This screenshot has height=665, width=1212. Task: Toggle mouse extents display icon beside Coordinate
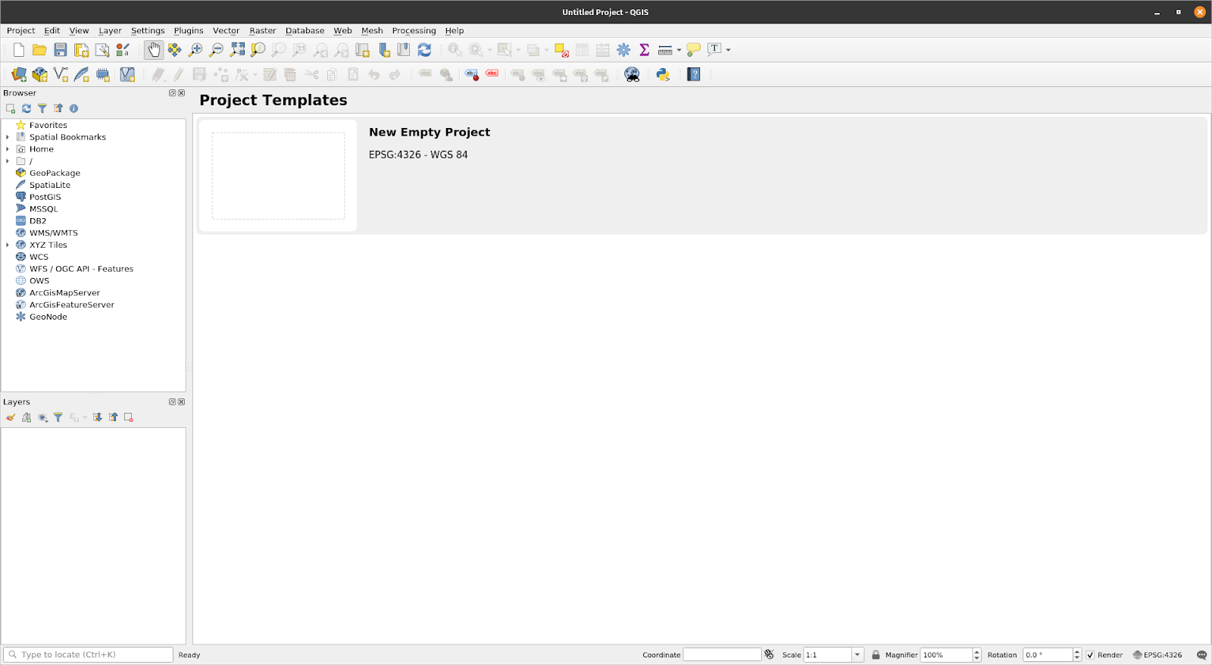[770, 654]
